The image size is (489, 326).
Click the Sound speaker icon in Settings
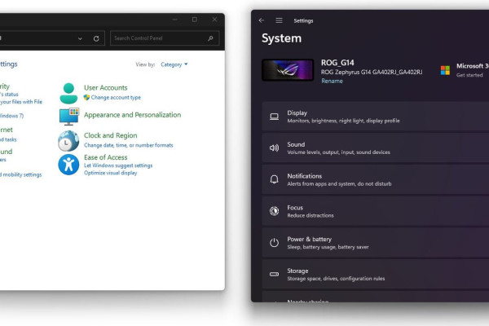pyautogui.click(x=274, y=148)
